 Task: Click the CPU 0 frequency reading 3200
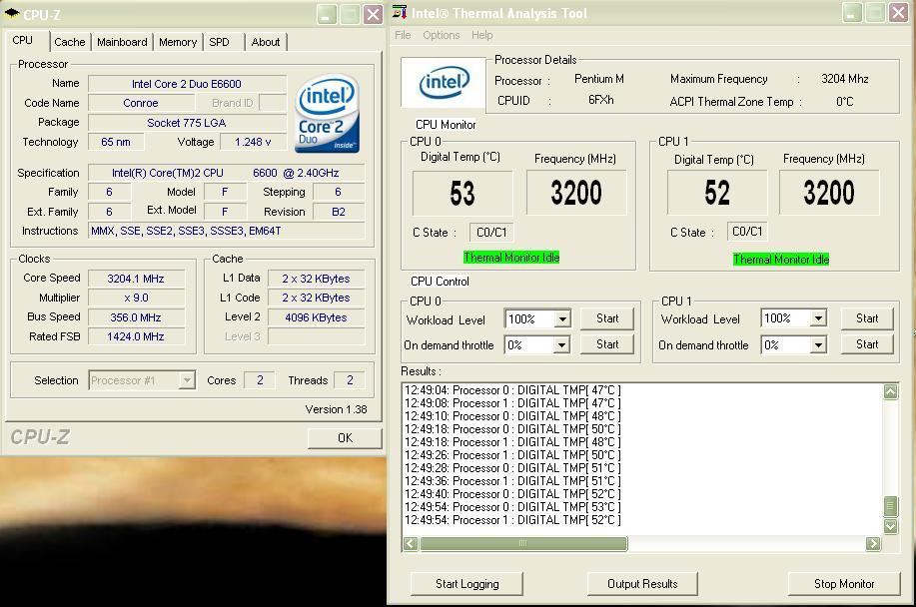(x=576, y=193)
